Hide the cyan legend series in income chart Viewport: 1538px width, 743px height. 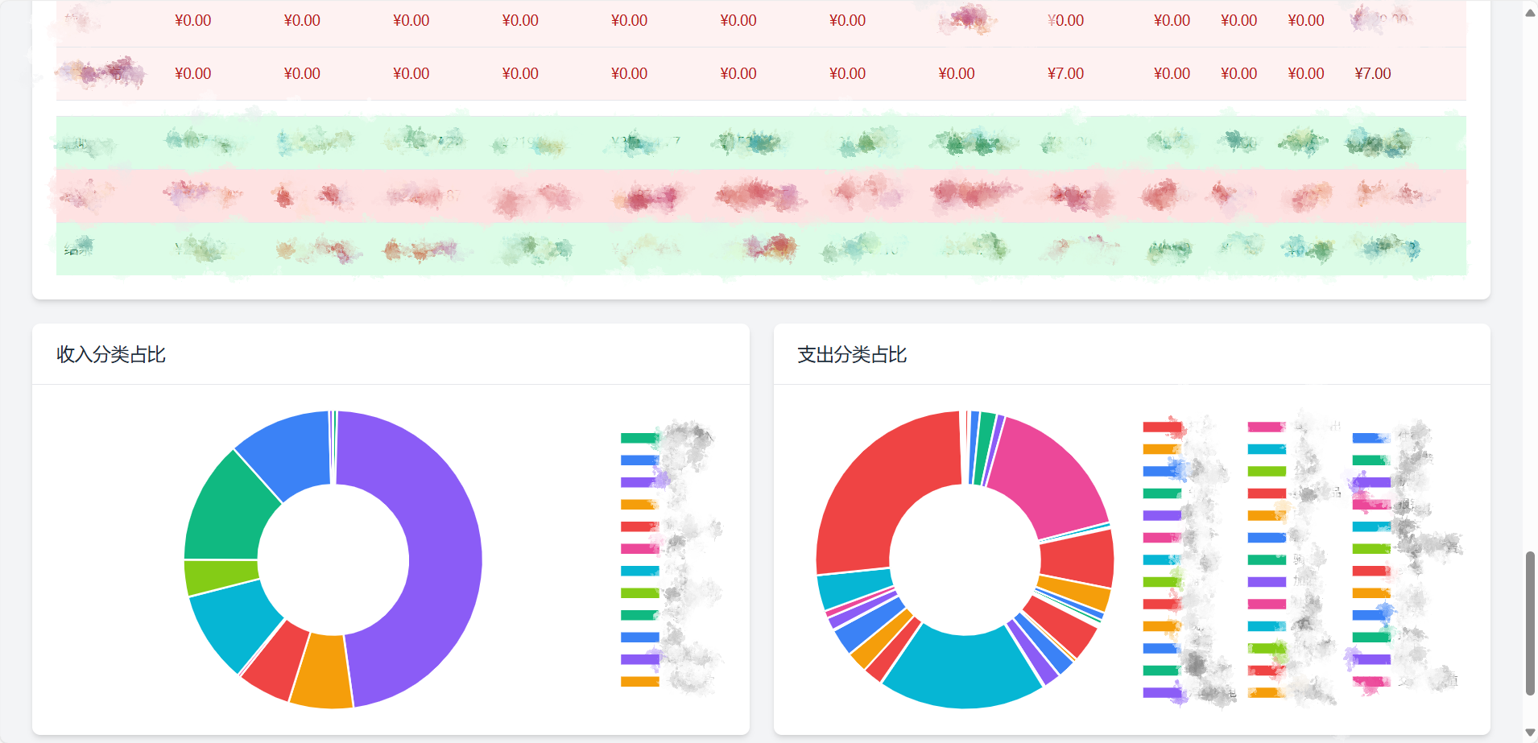coord(640,571)
